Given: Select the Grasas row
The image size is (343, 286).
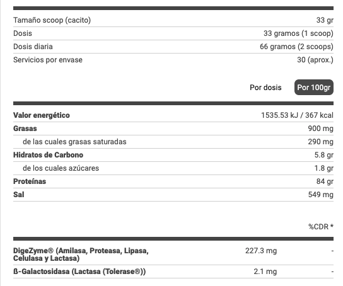Looking at the screenshot, I should coord(173,129).
